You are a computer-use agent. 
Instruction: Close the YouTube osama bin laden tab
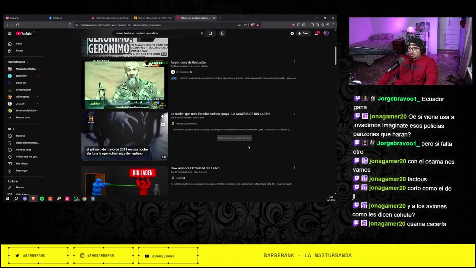214,18
